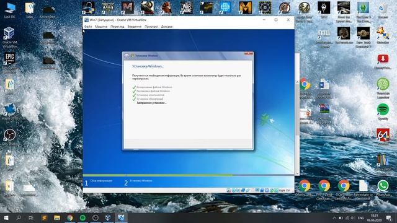Click the installation progress bar in VM
This screenshot has height=223, width=397.
click(x=189, y=175)
